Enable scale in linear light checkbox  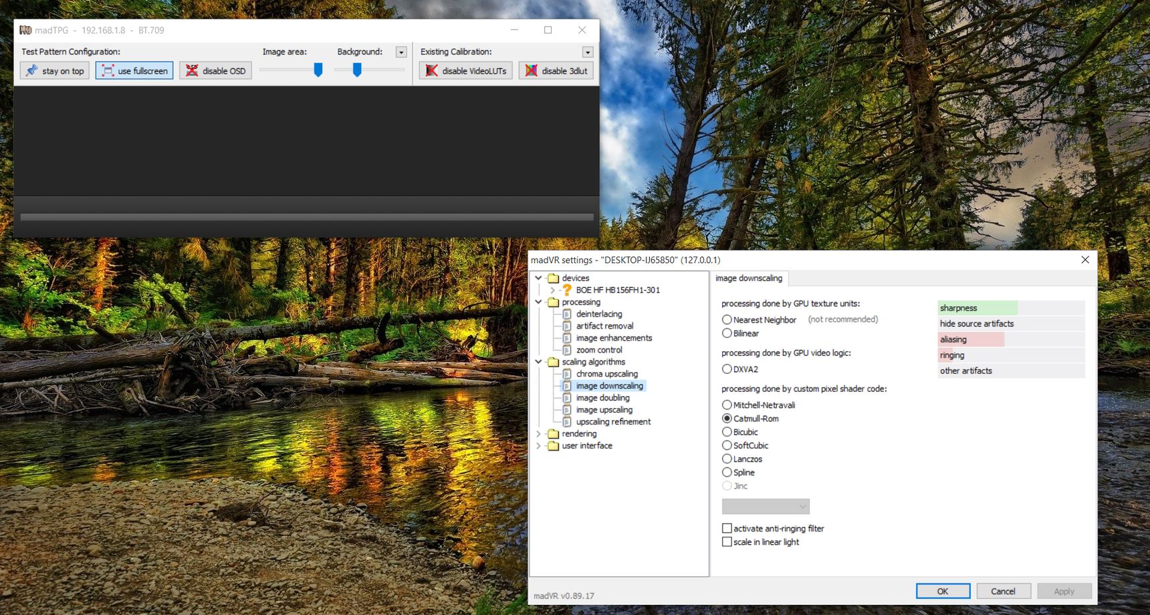727,542
